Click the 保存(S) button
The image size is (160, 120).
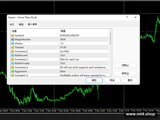(x=125, y=73)
